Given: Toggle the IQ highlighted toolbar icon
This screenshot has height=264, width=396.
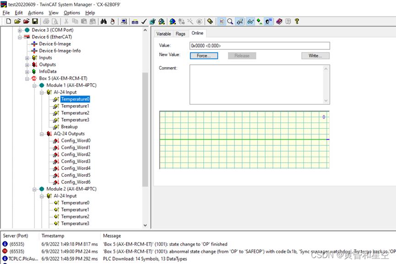Looking at the screenshot, I should [x=268, y=21].
